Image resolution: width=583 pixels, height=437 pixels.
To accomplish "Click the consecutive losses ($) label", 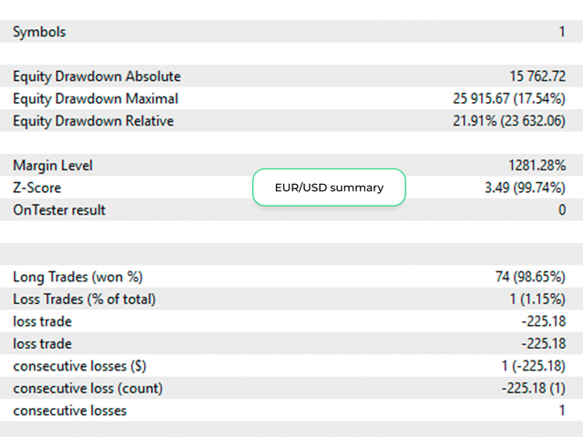I will 79,366.
